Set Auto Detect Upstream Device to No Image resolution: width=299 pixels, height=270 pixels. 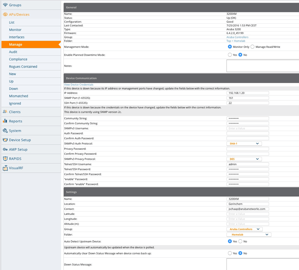click(x=240, y=241)
